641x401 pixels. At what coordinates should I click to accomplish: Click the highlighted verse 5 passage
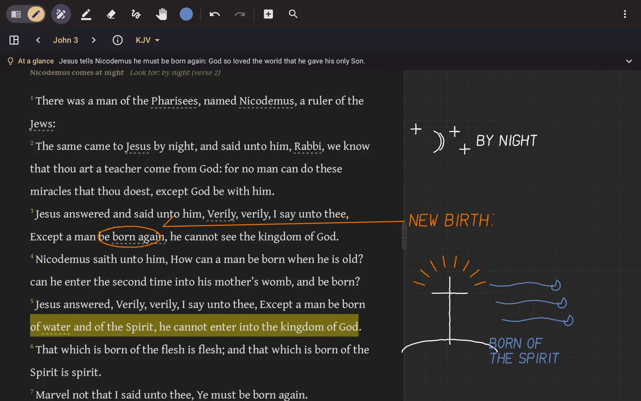point(194,326)
